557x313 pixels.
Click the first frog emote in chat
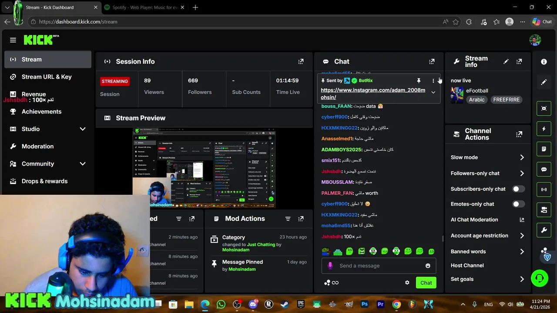[x=325, y=251]
